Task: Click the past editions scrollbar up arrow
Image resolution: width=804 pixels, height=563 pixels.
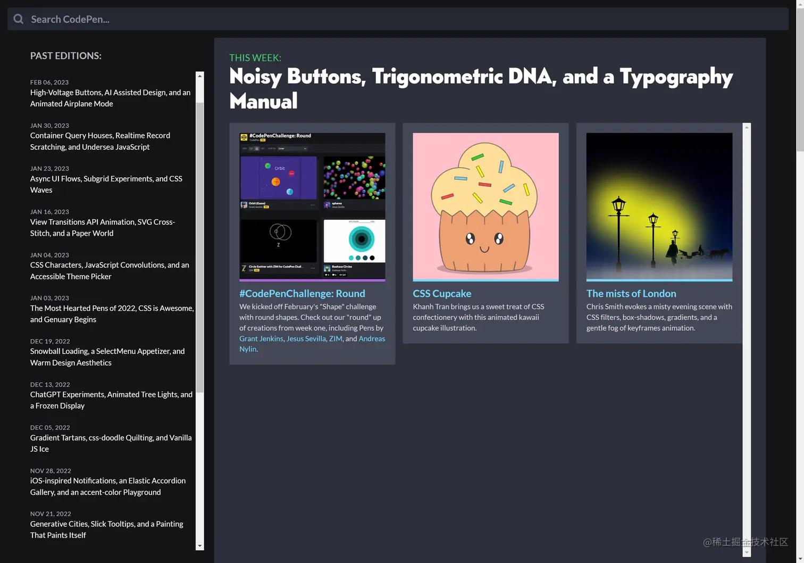Action: tap(200, 76)
